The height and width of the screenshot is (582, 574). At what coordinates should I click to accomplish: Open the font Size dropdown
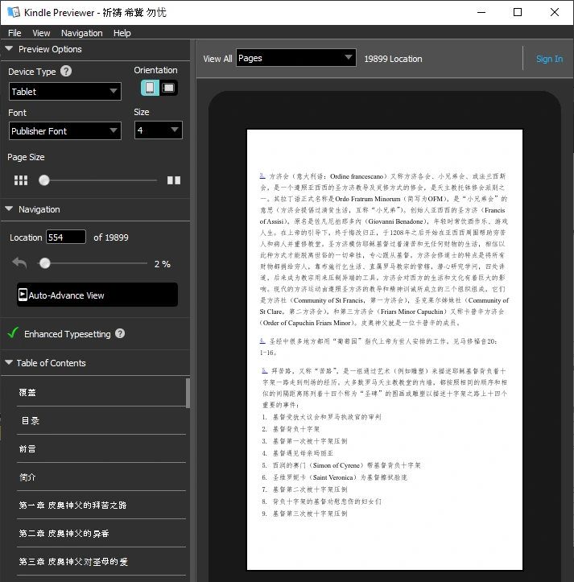tap(158, 130)
